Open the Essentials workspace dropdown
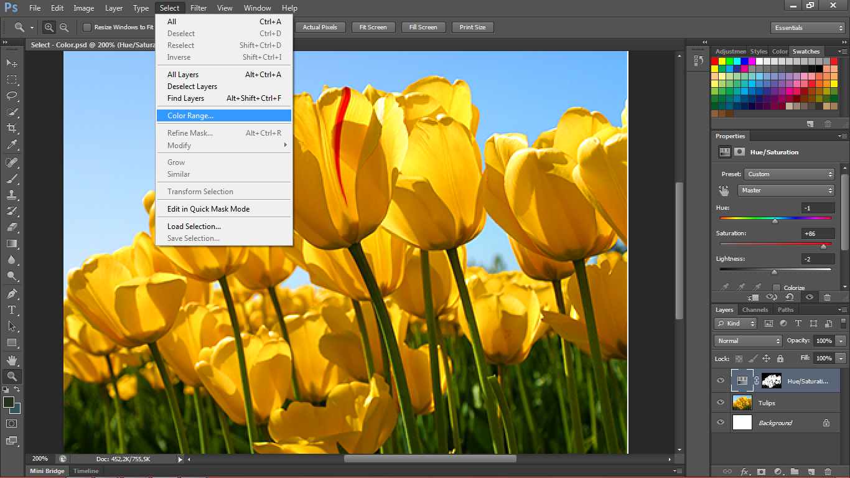 click(x=808, y=28)
